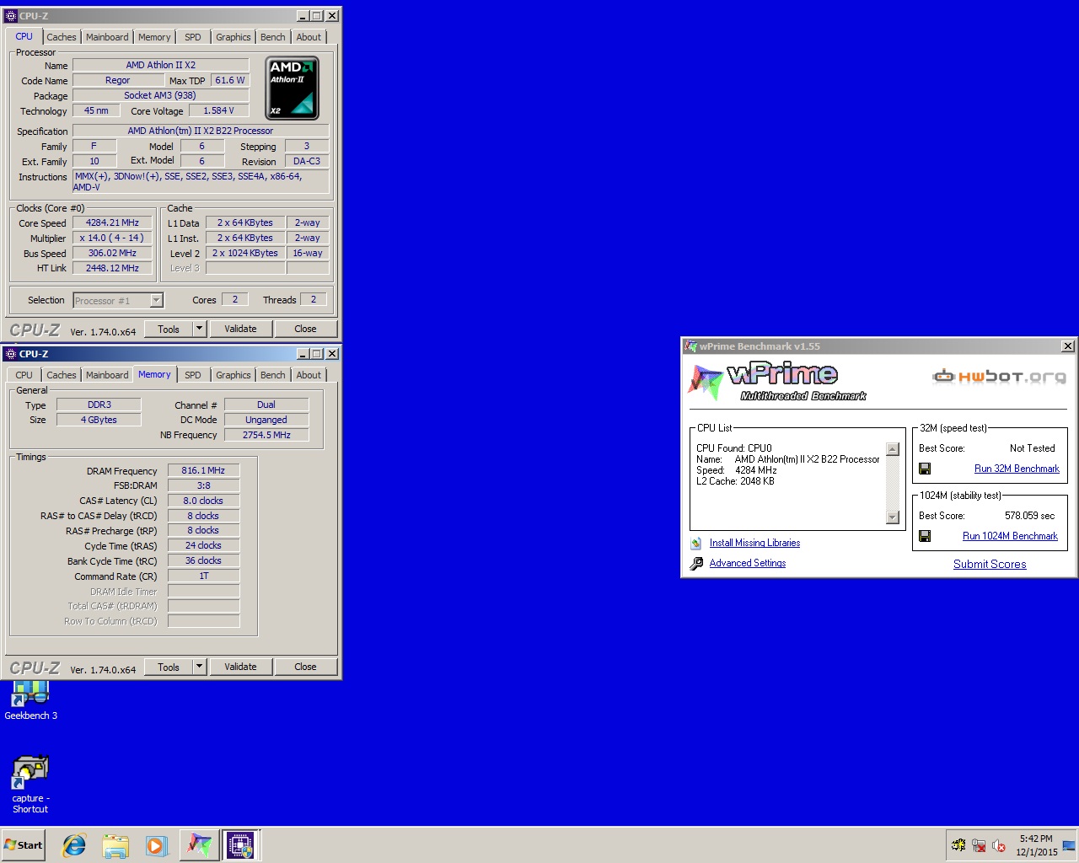This screenshot has width=1079, height=863.
Task: Click the network tray icon with red mark
Action: (979, 845)
